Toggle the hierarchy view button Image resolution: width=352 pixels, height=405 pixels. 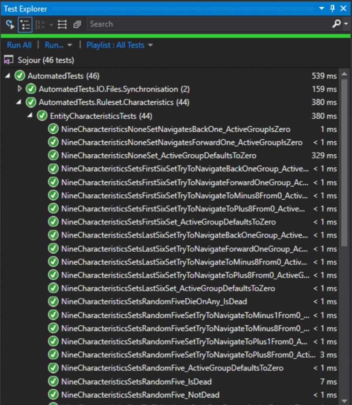pos(25,25)
